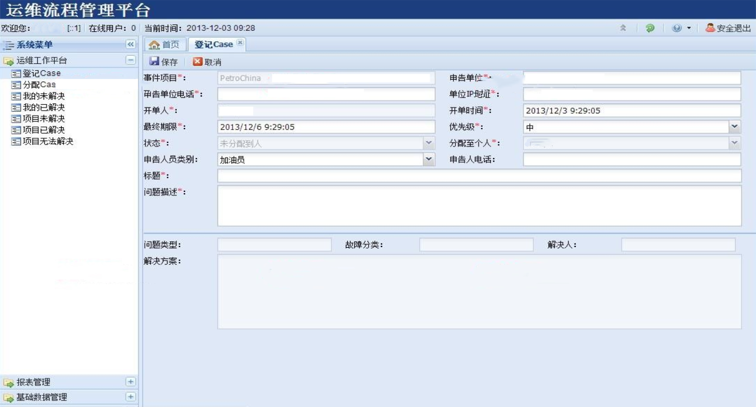Viewport: 756px width, 407px height.
Task: Click the icon beside 我的未解决
Action: click(16, 97)
